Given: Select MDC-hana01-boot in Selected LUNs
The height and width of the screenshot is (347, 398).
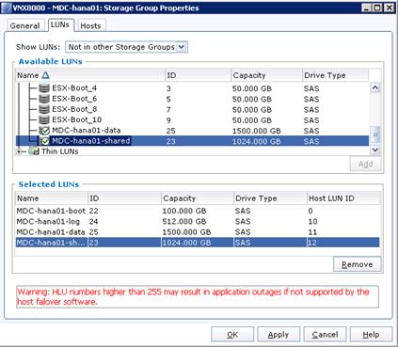Looking at the screenshot, I should point(198,211).
